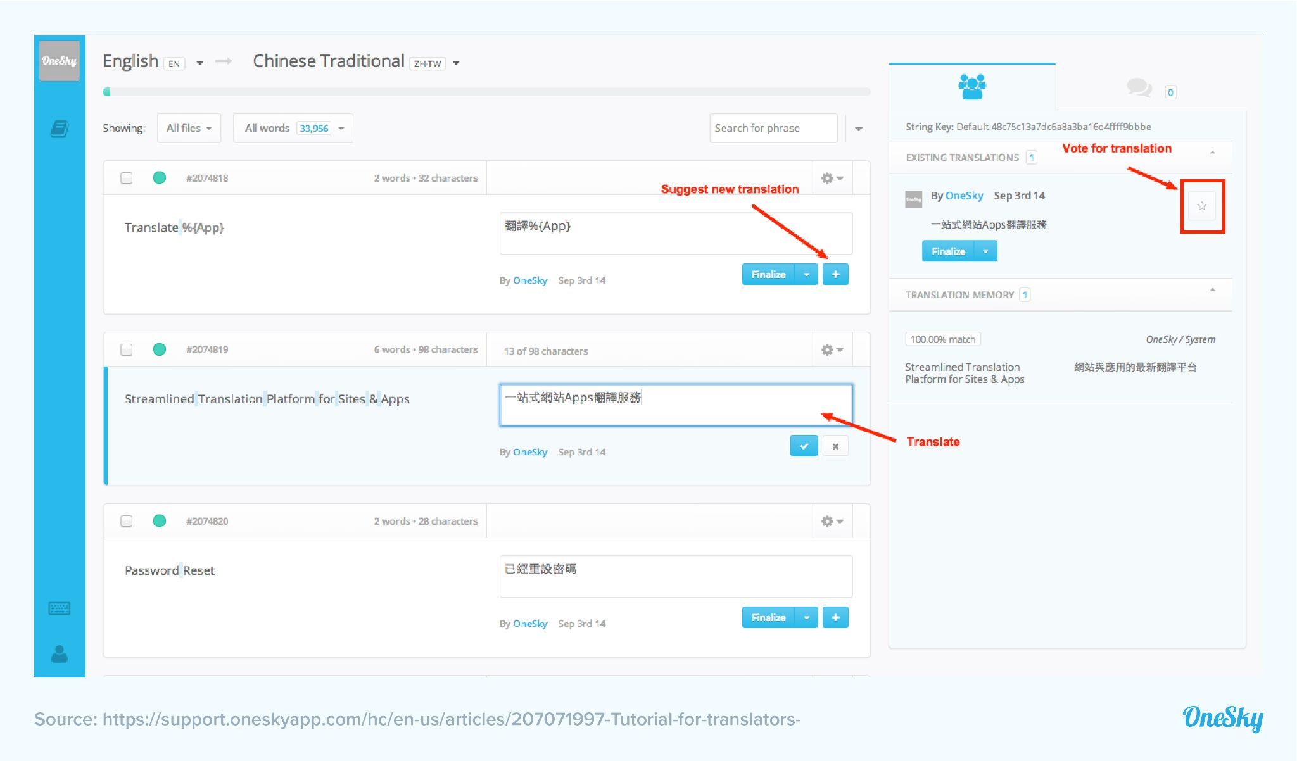The height and width of the screenshot is (761, 1297).
Task: Open OneSky link in existing translations panel
Action: pos(964,196)
